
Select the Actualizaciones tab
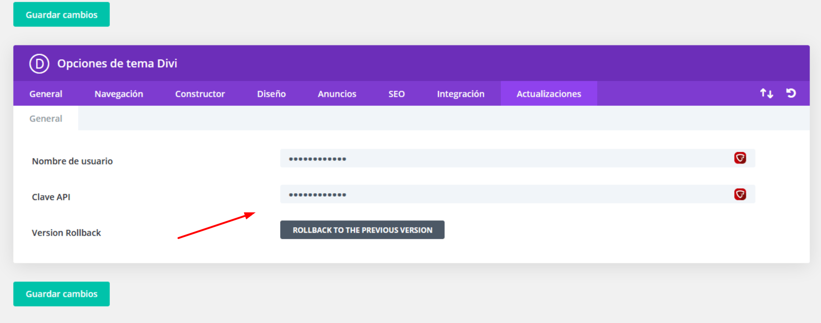[x=549, y=94]
